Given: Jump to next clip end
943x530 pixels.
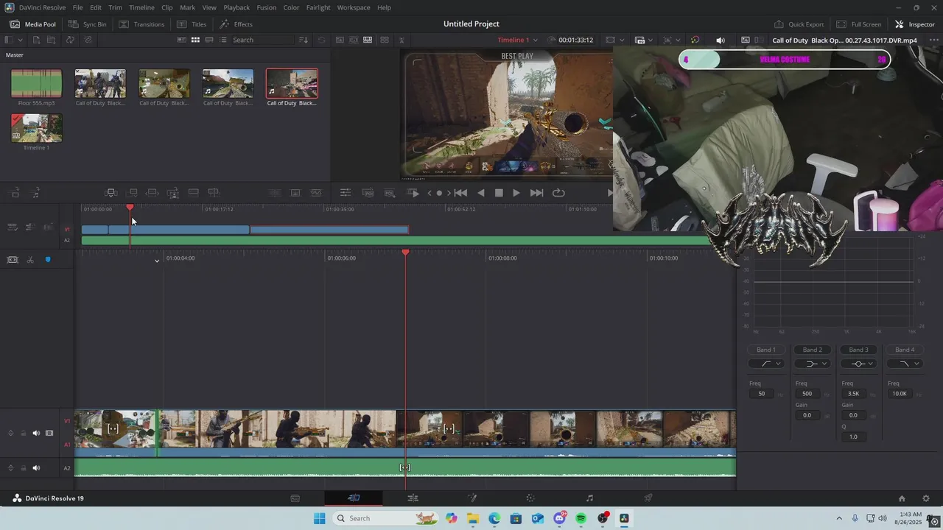Looking at the screenshot, I should pyautogui.click(x=537, y=193).
